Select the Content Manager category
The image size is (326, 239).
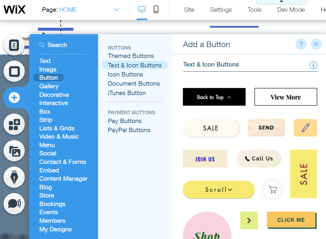63,179
